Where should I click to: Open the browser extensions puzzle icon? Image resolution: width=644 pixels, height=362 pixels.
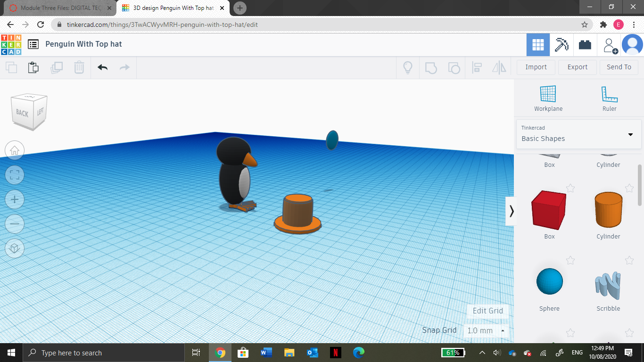pos(603,25)
